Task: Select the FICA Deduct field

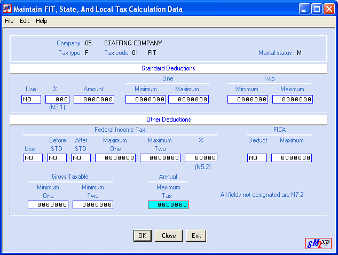Action: [x=257, y=158]
